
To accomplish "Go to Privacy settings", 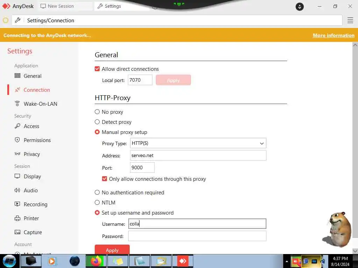I will 32,154.
